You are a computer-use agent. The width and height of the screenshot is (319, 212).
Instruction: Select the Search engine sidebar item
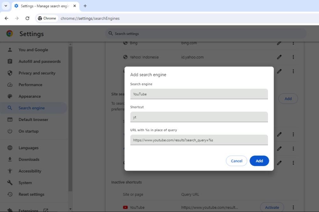click(33, 108)
